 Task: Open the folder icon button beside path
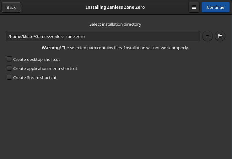(x=220, y=36)
